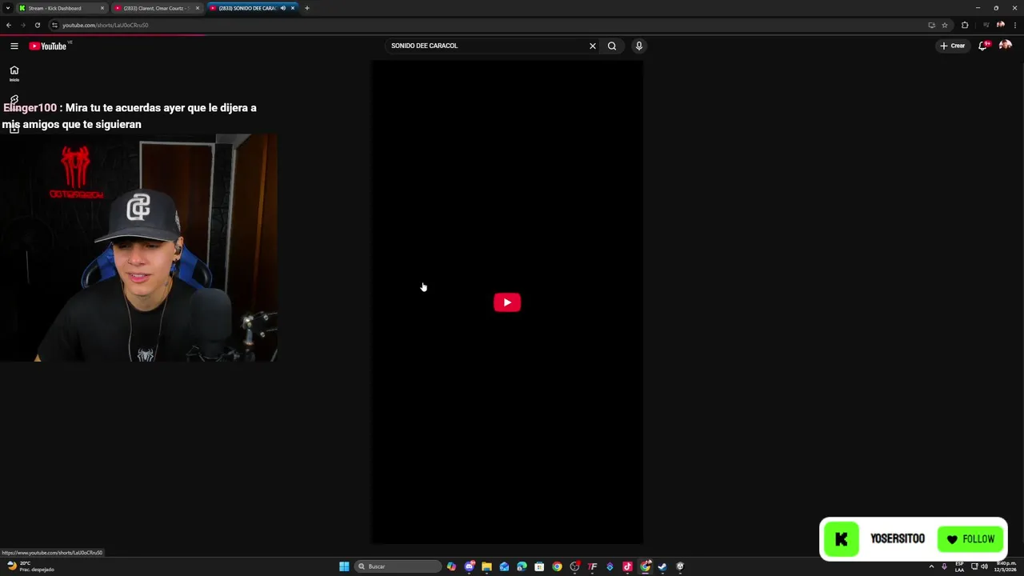Open File Explorer from taskbar
Image resolution: width=1024 pixels, height=576 pixels.
(486, 566)
